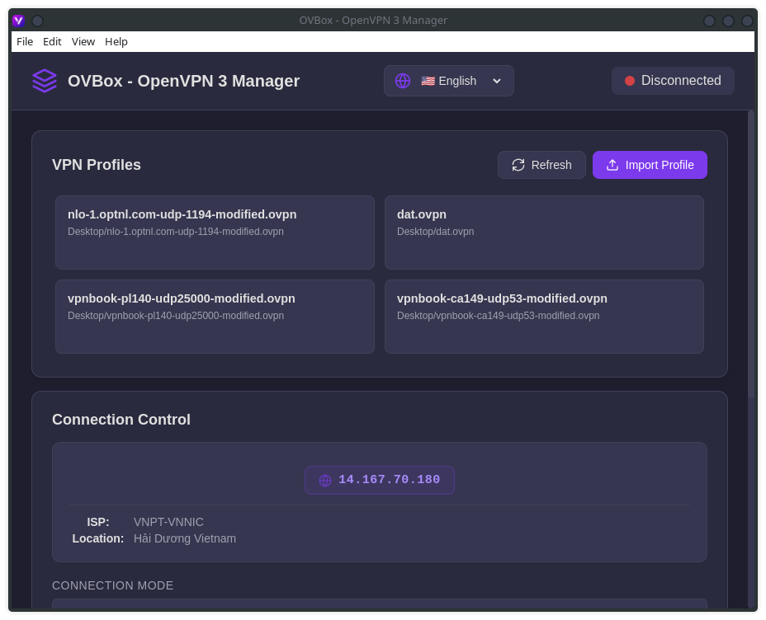Screen dimensions: 766x620
Task: Click the globe icon in language selector
Action: pos(403,81)
